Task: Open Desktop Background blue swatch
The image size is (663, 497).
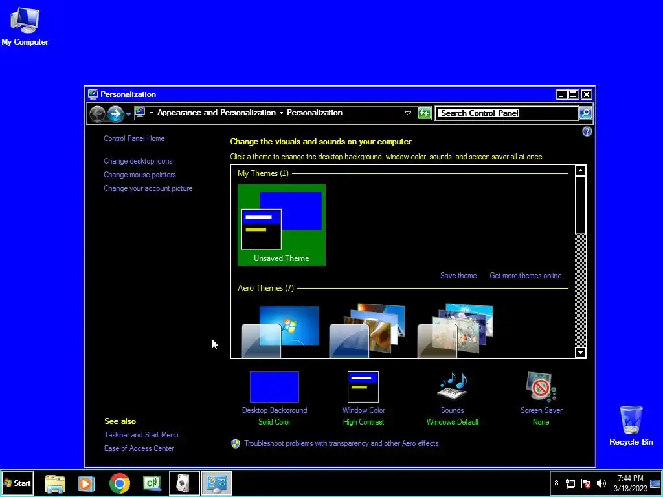Action: click(275, 387)
